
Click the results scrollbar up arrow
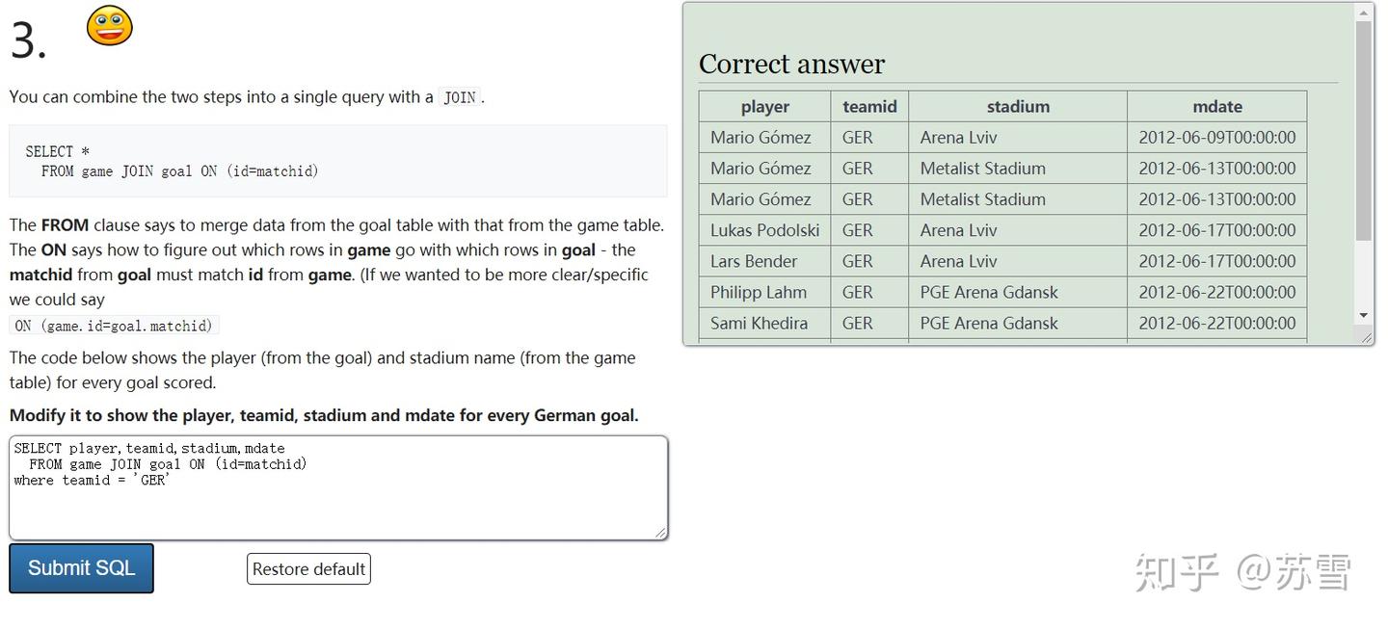(1363, 13)
